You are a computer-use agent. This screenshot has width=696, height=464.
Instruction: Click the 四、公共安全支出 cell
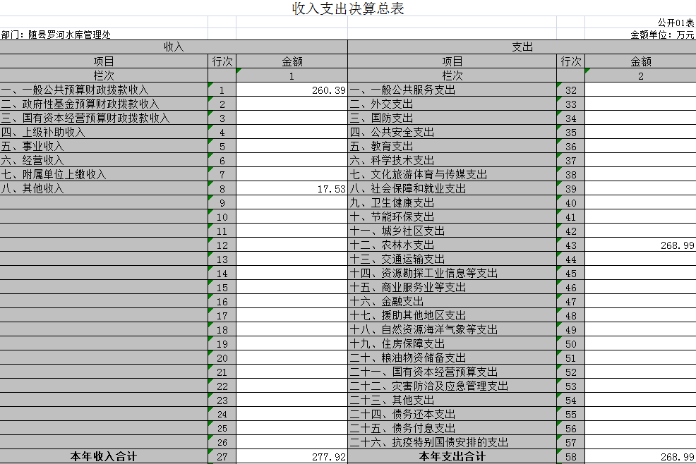[x=452, y=132]
